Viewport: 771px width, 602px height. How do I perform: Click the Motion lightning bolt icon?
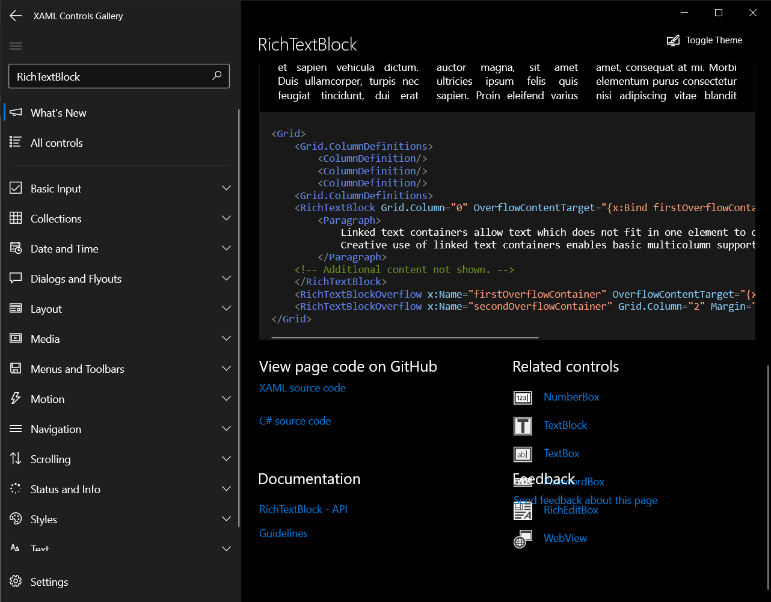16,398
